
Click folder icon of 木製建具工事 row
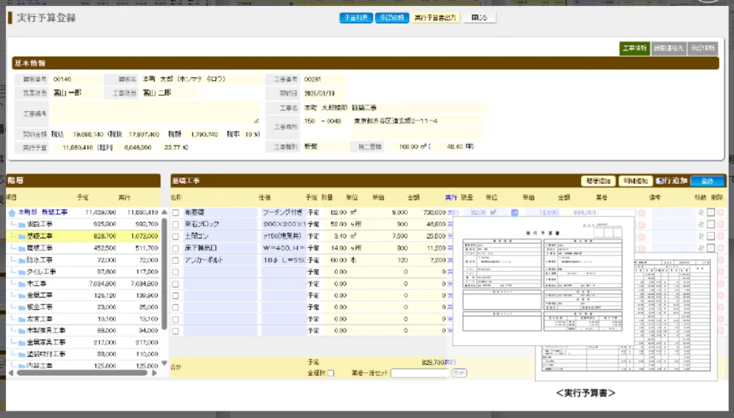21,331
